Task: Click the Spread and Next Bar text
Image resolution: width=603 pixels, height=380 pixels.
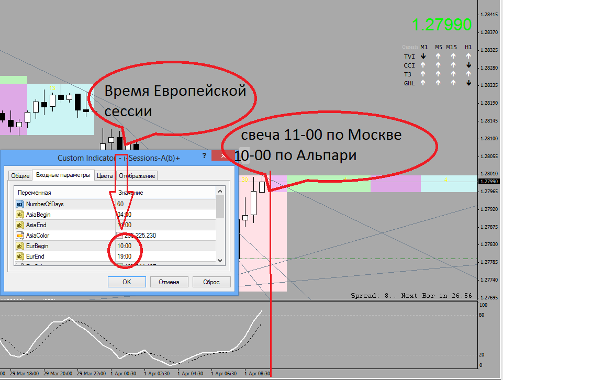Action: 411,295
